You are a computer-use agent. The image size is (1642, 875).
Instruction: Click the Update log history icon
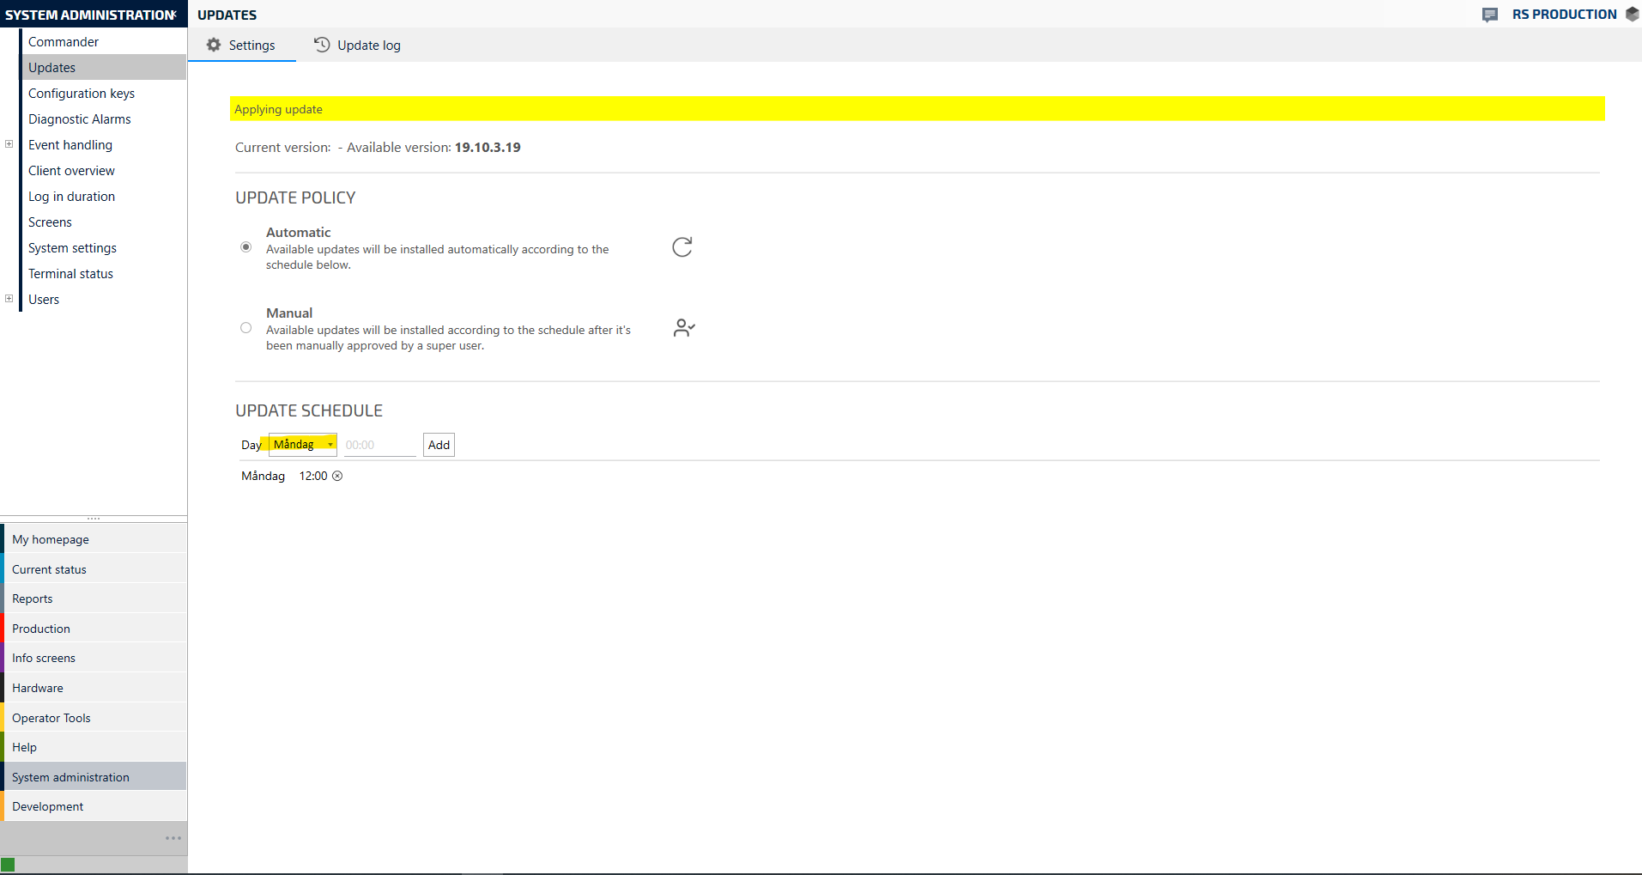pos(322,46)
